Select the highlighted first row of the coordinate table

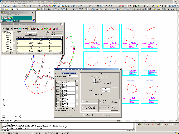point(39,39)
